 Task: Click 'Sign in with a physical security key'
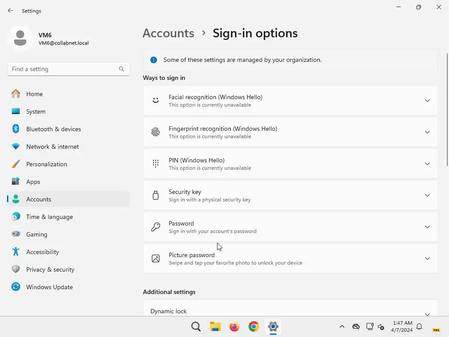[210, 200]
